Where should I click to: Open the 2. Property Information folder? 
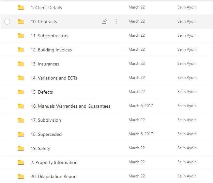[54, 162]
